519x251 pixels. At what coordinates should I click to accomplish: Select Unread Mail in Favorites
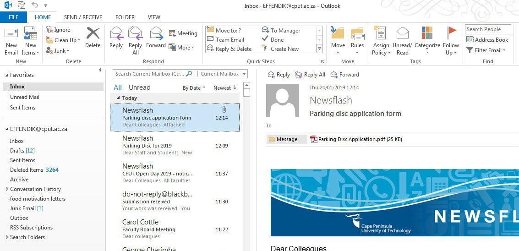(25, 97)
